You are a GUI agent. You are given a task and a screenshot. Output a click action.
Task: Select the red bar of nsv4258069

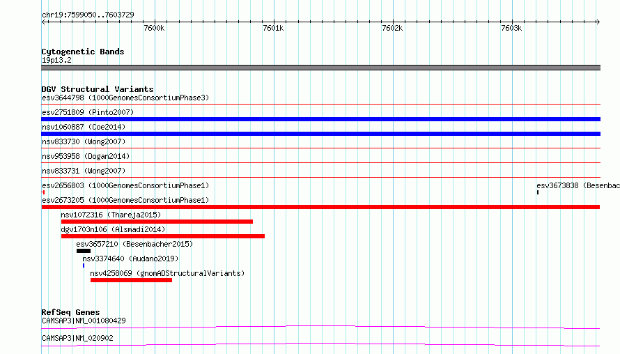pos(131,280)
